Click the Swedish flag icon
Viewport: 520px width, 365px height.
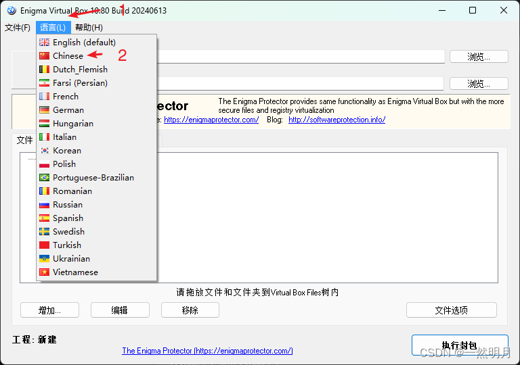click(44, 232)
